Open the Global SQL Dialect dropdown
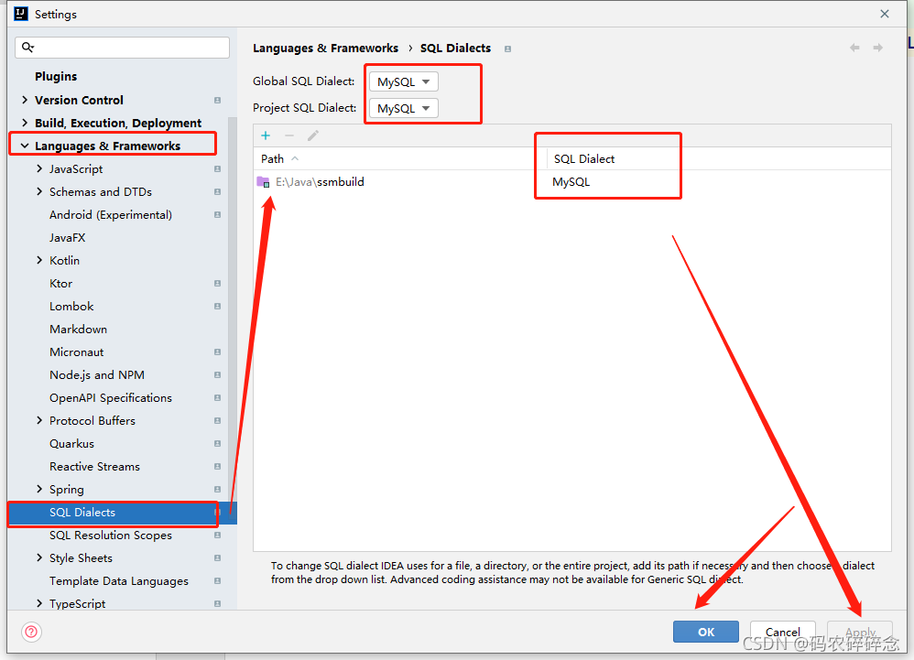914x660 pixels. [403, 81]
